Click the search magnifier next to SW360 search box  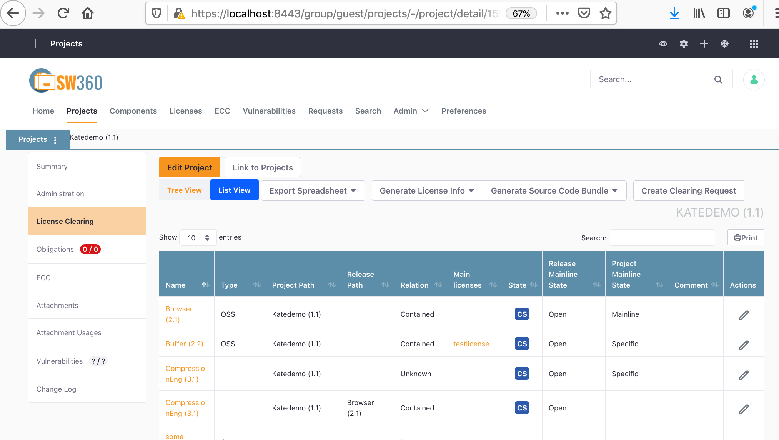718,79
